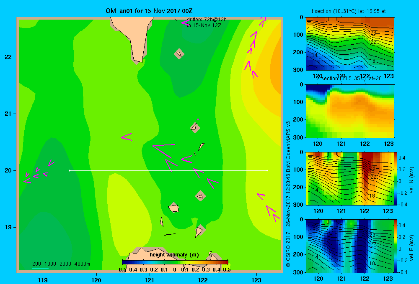Viewport: 419px width, 284px height.
Task: Open the salinity section panel
Action: [x=350, y=111]
